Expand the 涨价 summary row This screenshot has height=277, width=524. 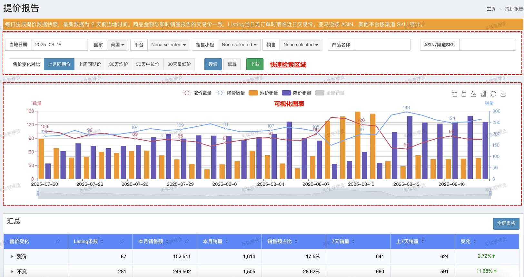[x=12, y=257]
